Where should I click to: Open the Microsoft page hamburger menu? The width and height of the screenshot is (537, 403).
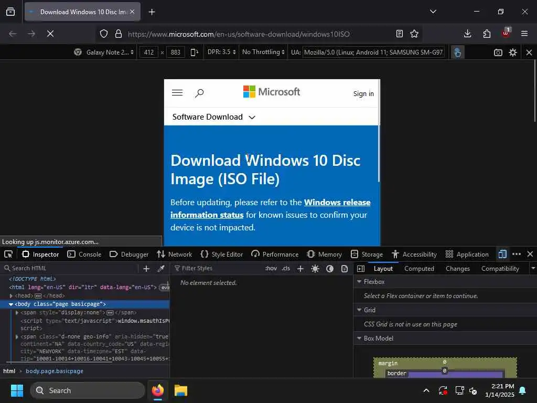click(x=177, y=93)
